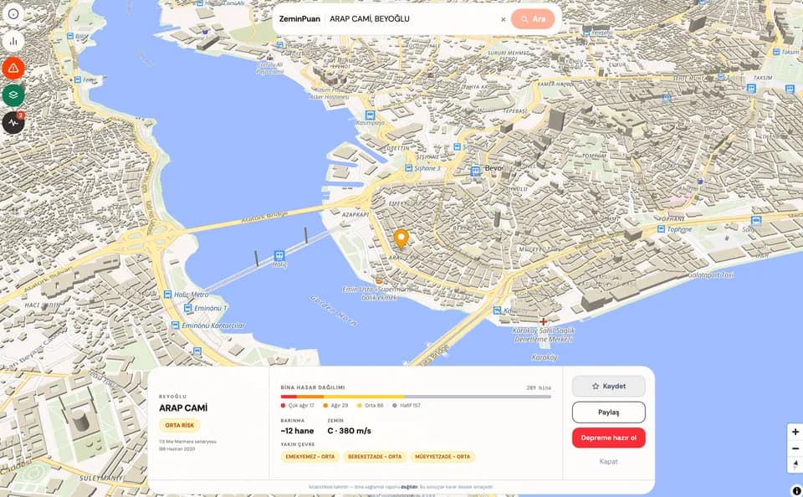Viewport: 803px width, 497px height.
Task: Click the red cross Karaköy health center icon
Action: click(x=543, y=322)
